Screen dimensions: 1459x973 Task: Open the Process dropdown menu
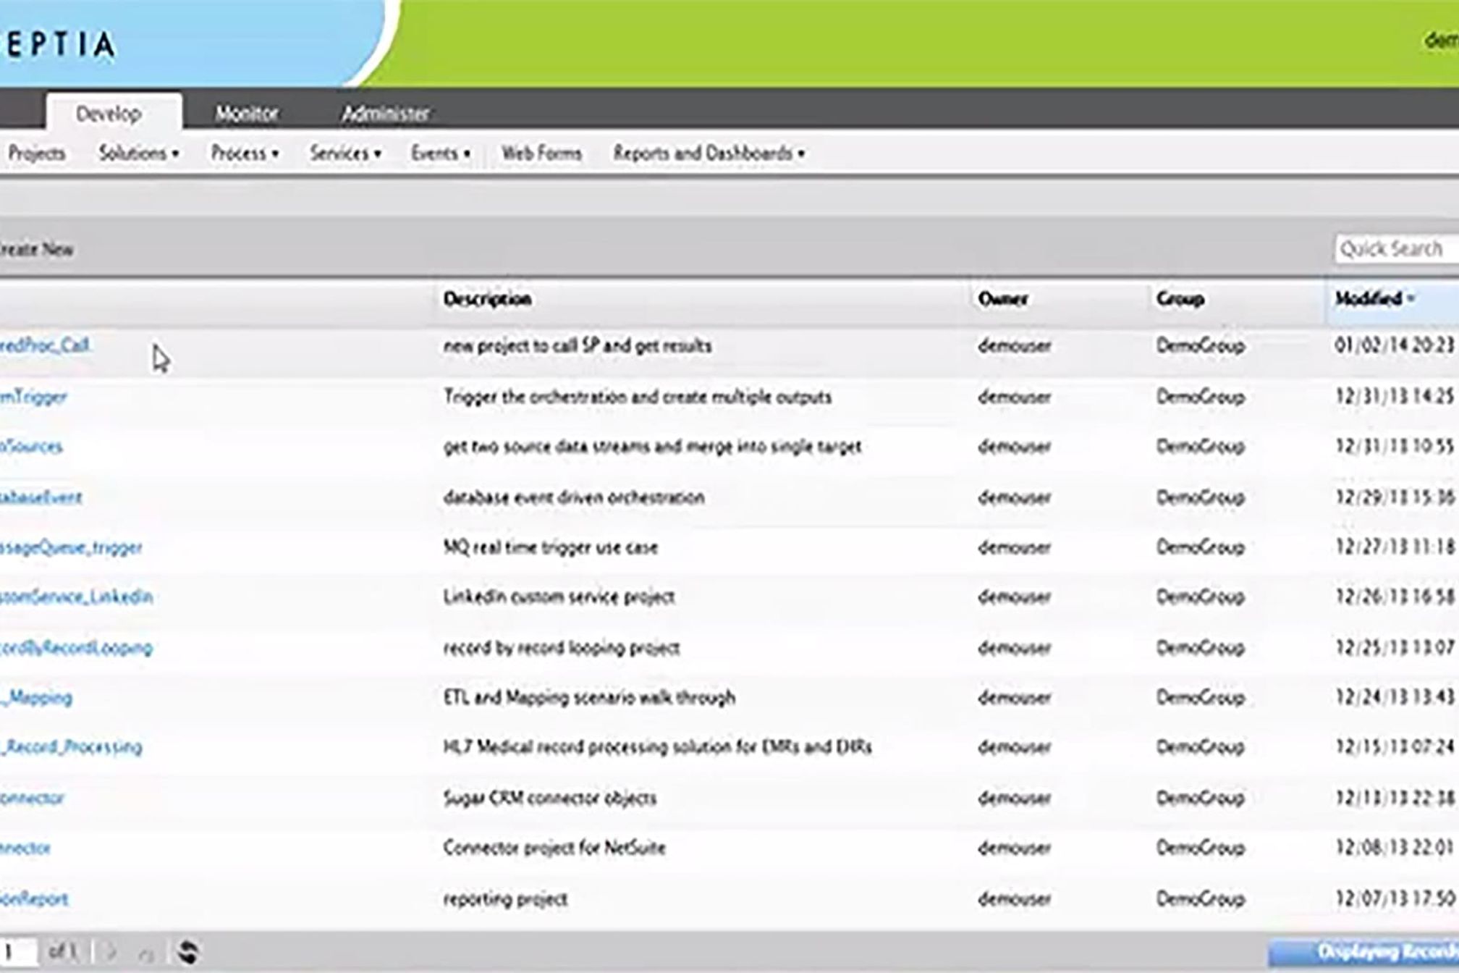point(245,153)
